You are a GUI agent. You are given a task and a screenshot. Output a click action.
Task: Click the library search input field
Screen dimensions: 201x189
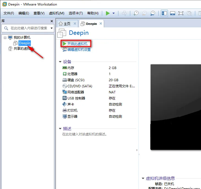[x=28, y=28]
